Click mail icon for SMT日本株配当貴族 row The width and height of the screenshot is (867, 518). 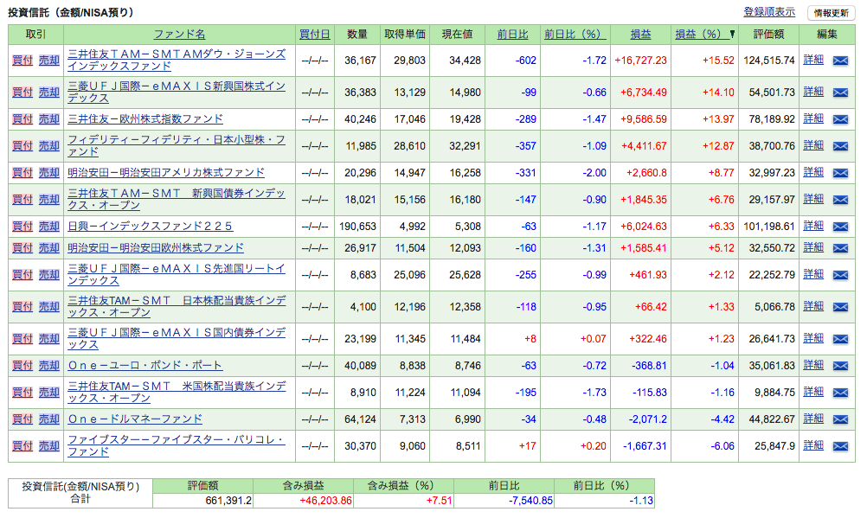point(840,307)
